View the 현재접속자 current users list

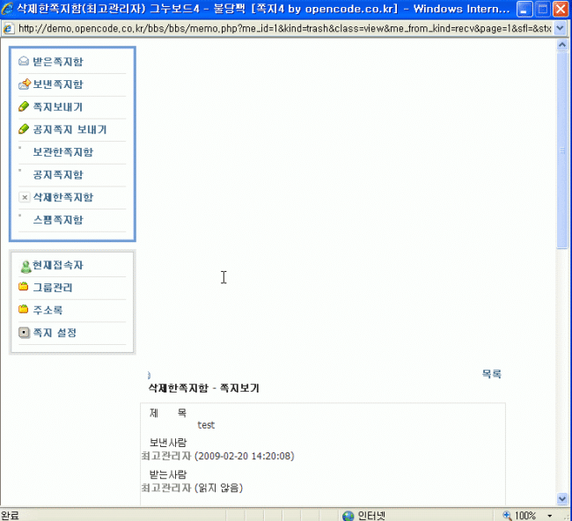click(x=58, y=265)
